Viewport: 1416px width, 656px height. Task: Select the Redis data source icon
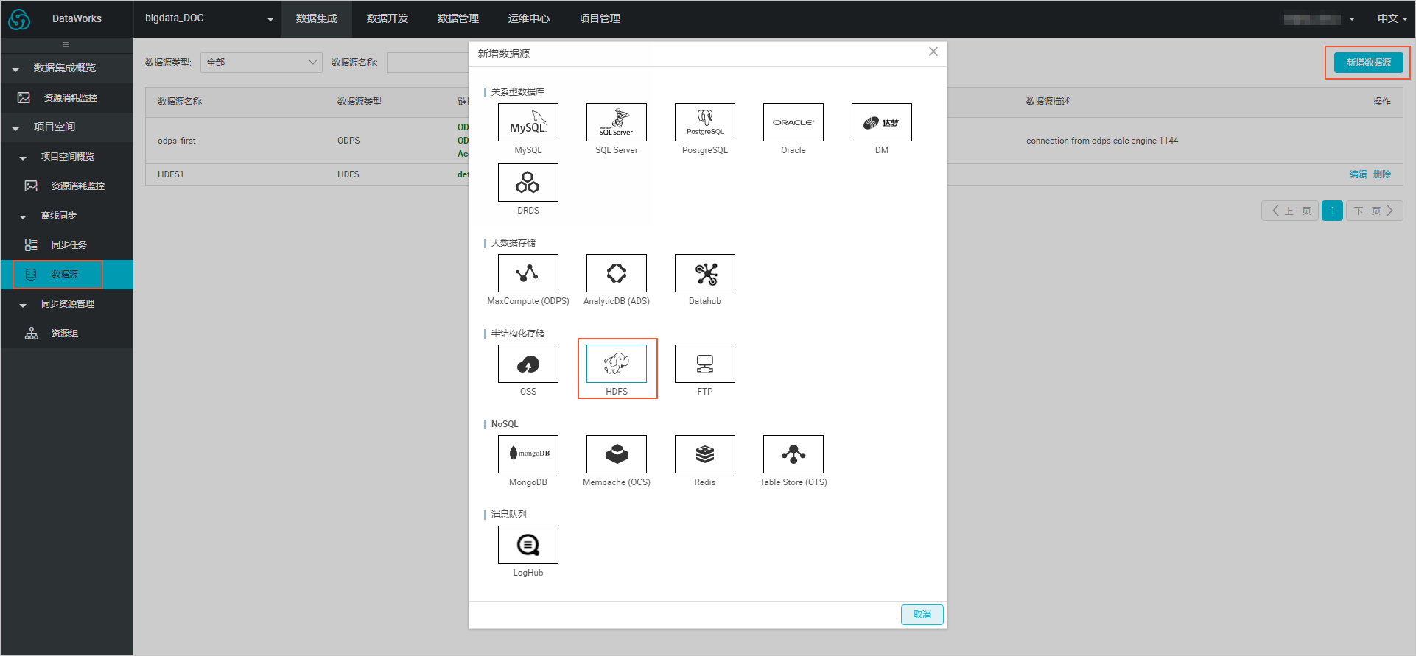click(704, 454)
